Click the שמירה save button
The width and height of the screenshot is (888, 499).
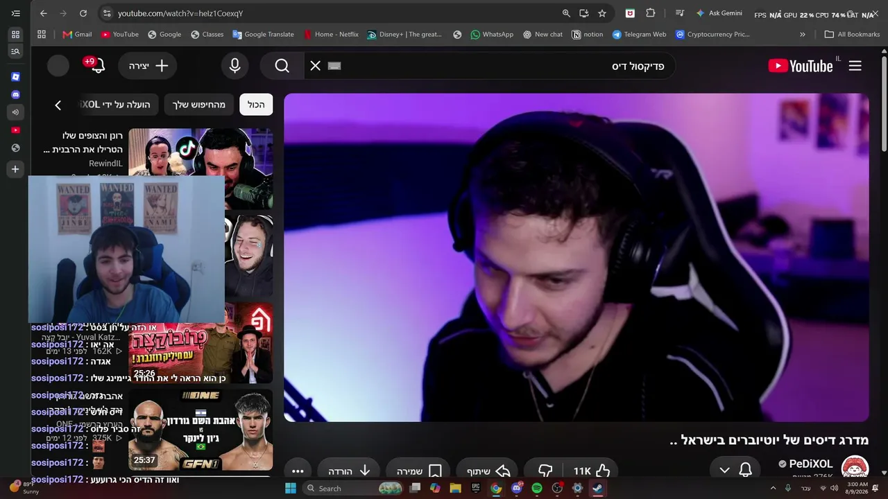click(419, 471)
